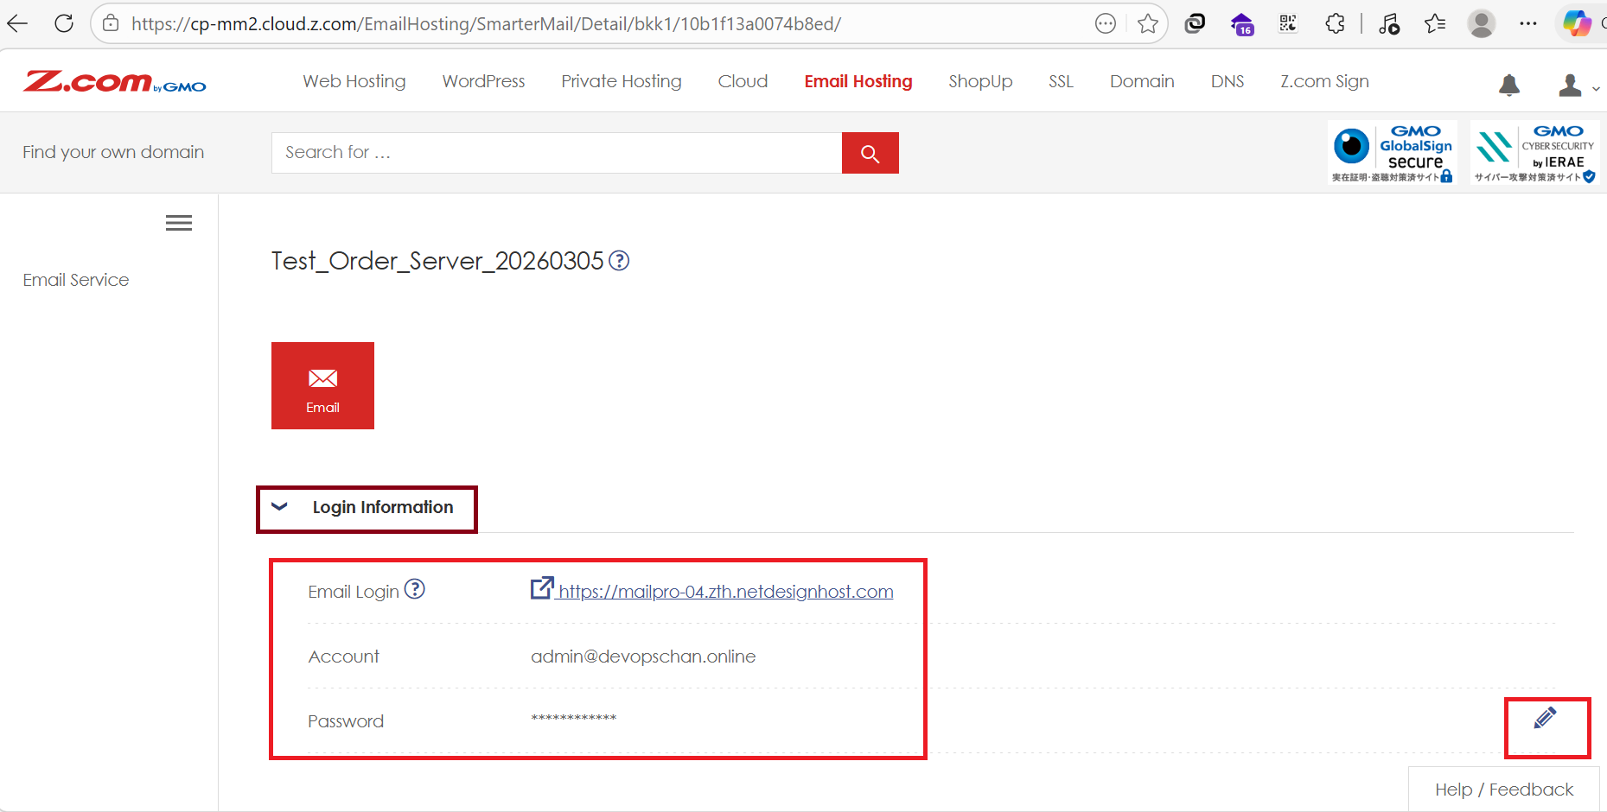Toggle the sidebar hamburger menu
The image size is (1607, 812).
(179, 223)
